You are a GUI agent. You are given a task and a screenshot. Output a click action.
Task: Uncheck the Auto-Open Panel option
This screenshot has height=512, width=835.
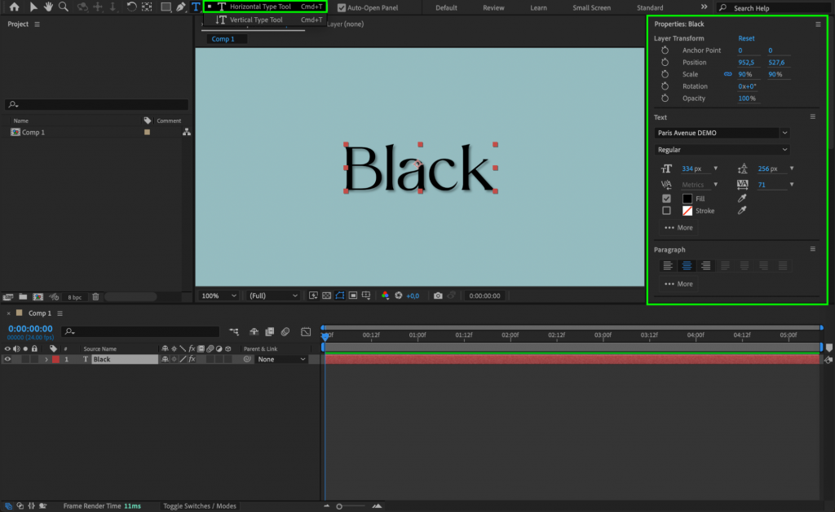343,7
